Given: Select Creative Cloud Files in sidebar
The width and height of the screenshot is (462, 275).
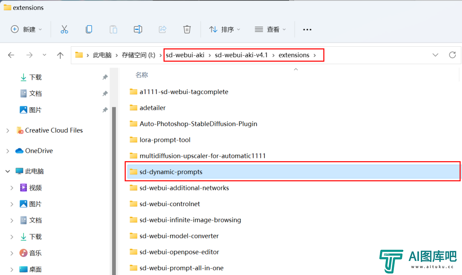Looking at the screenshot, I should pyautogui.click(x=54, y=130).
